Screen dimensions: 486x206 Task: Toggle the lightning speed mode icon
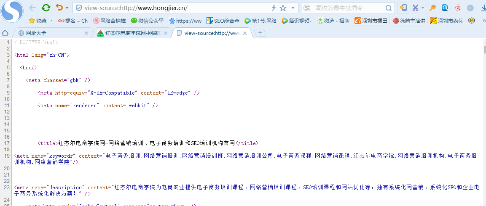[274, 8]
